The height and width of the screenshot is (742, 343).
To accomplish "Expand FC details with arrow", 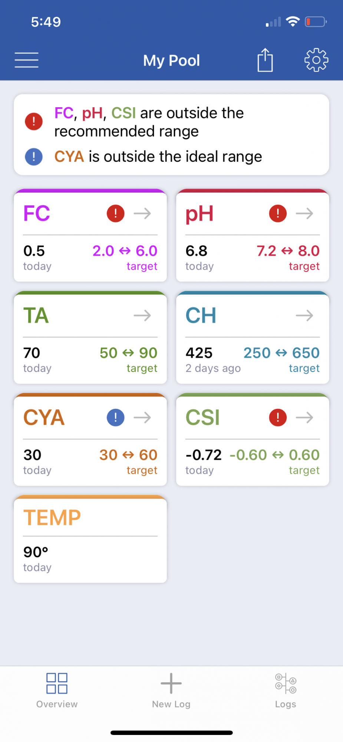I will click(x=142, y=213).
